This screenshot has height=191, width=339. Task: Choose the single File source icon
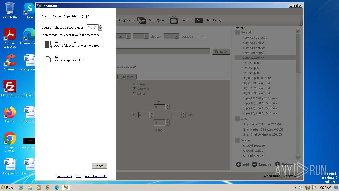(48, 59)
